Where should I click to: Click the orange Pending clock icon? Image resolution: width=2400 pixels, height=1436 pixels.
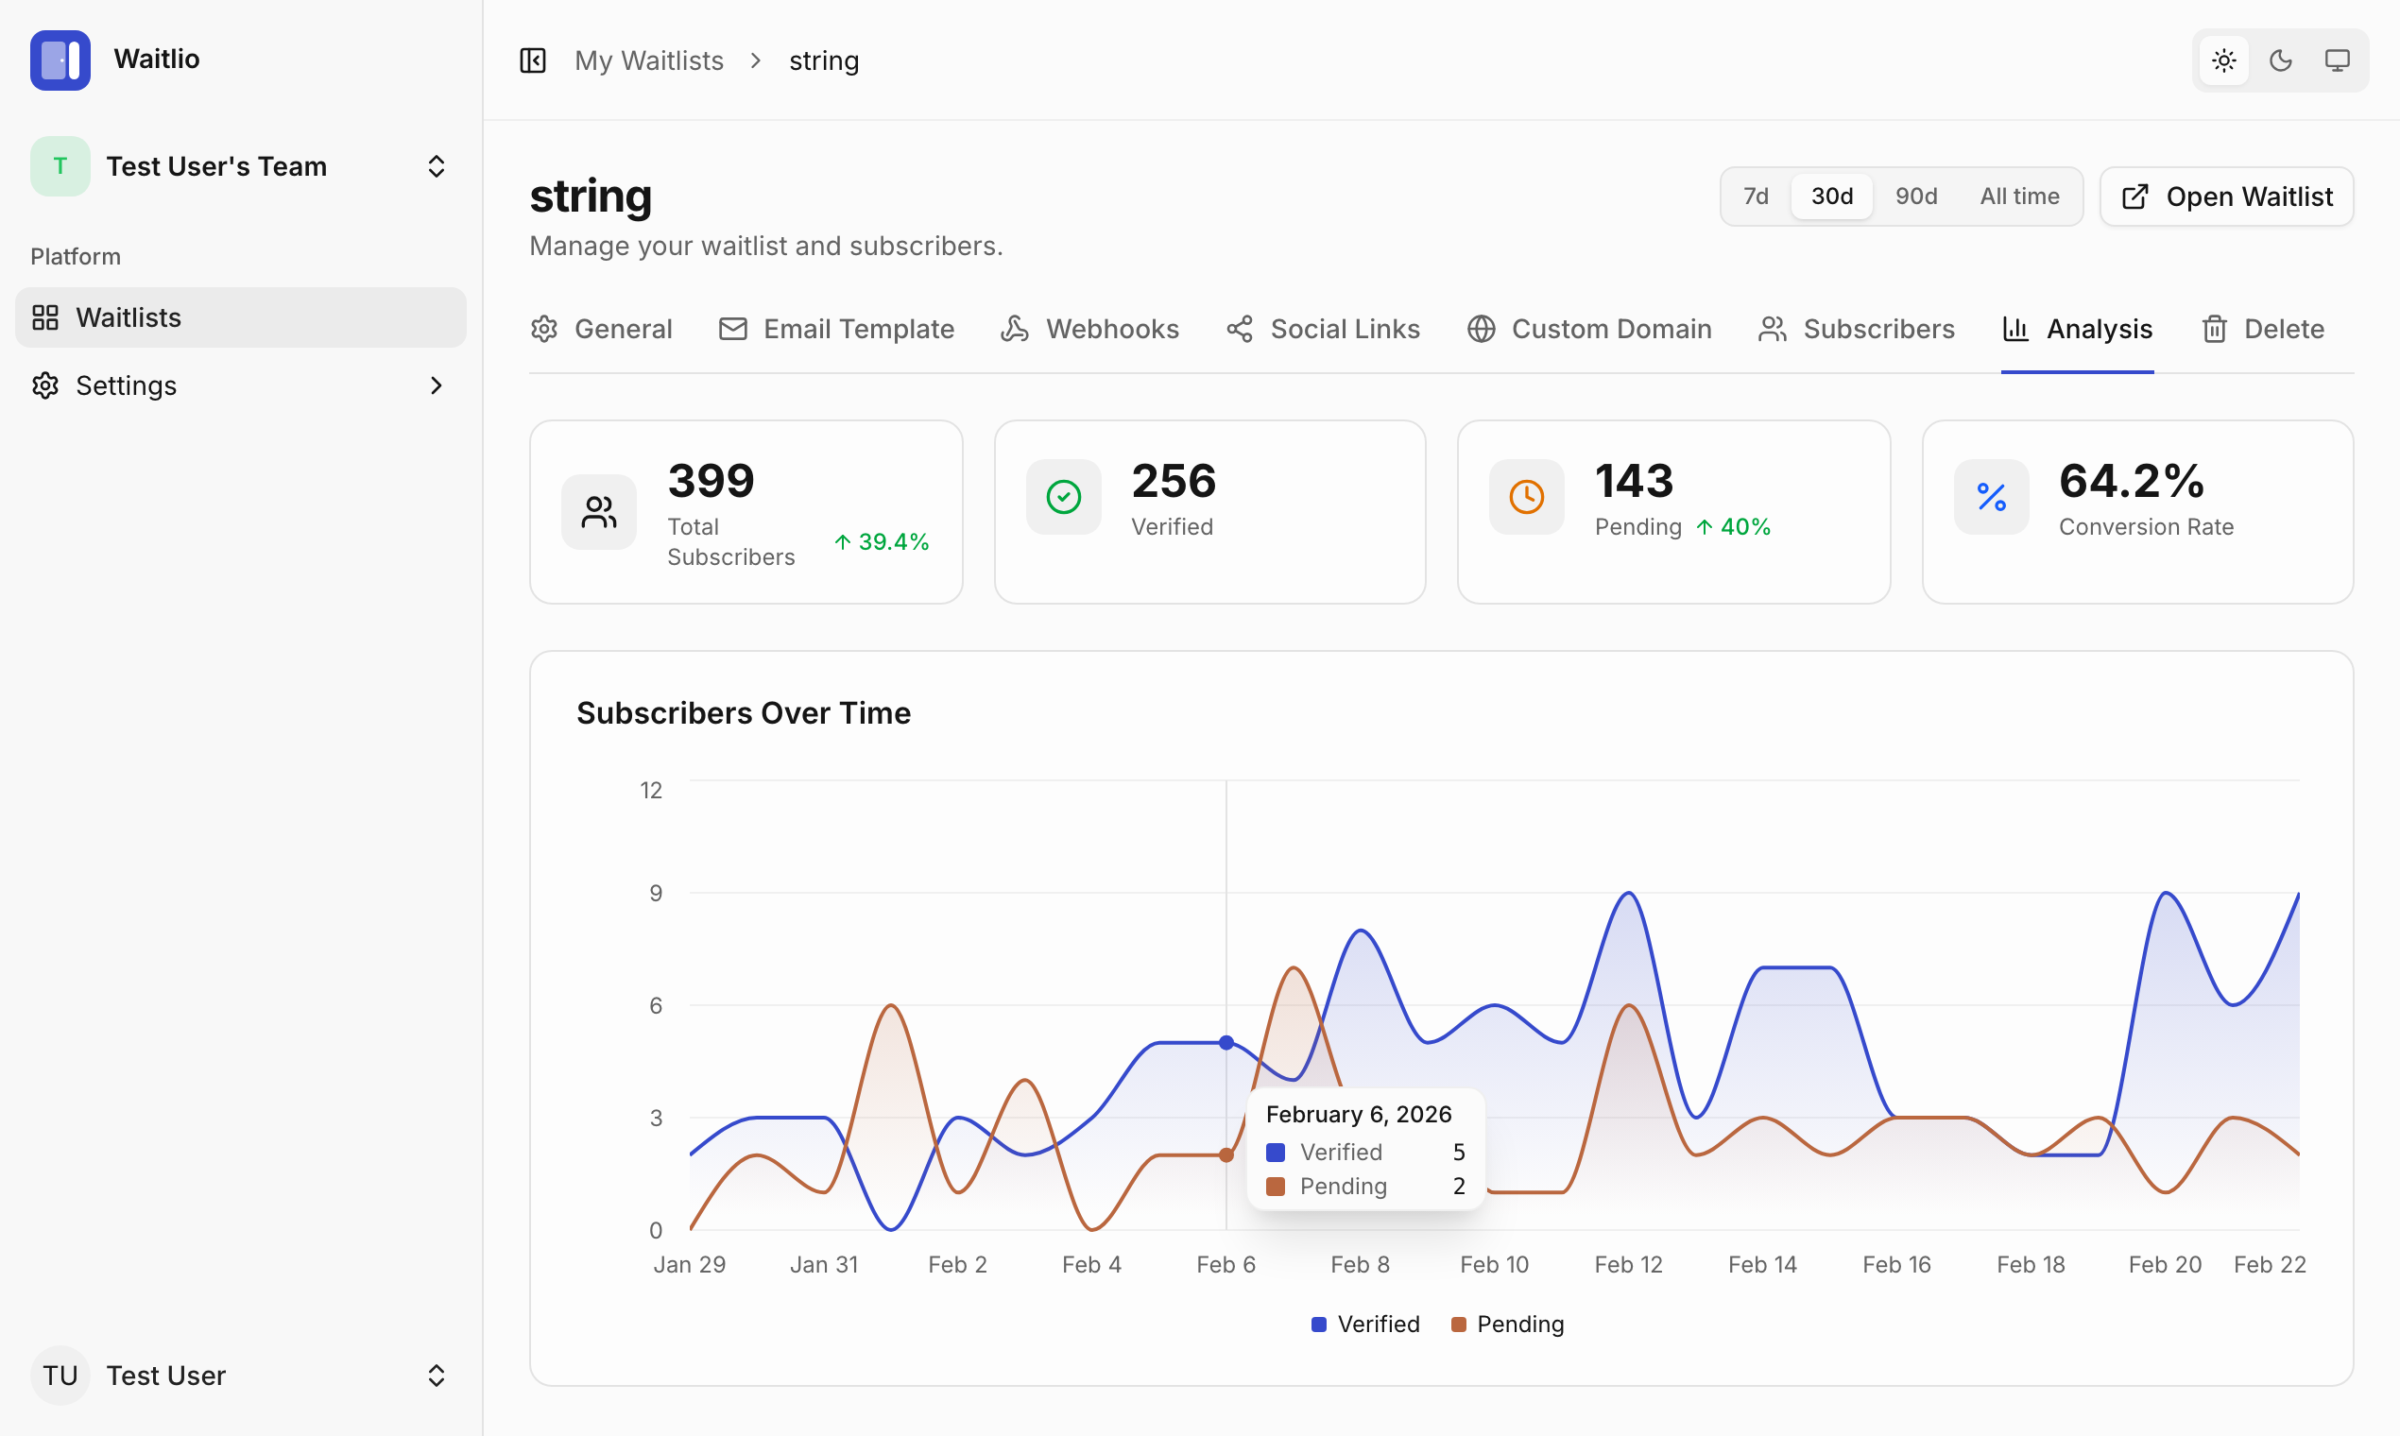point(1526,497)
